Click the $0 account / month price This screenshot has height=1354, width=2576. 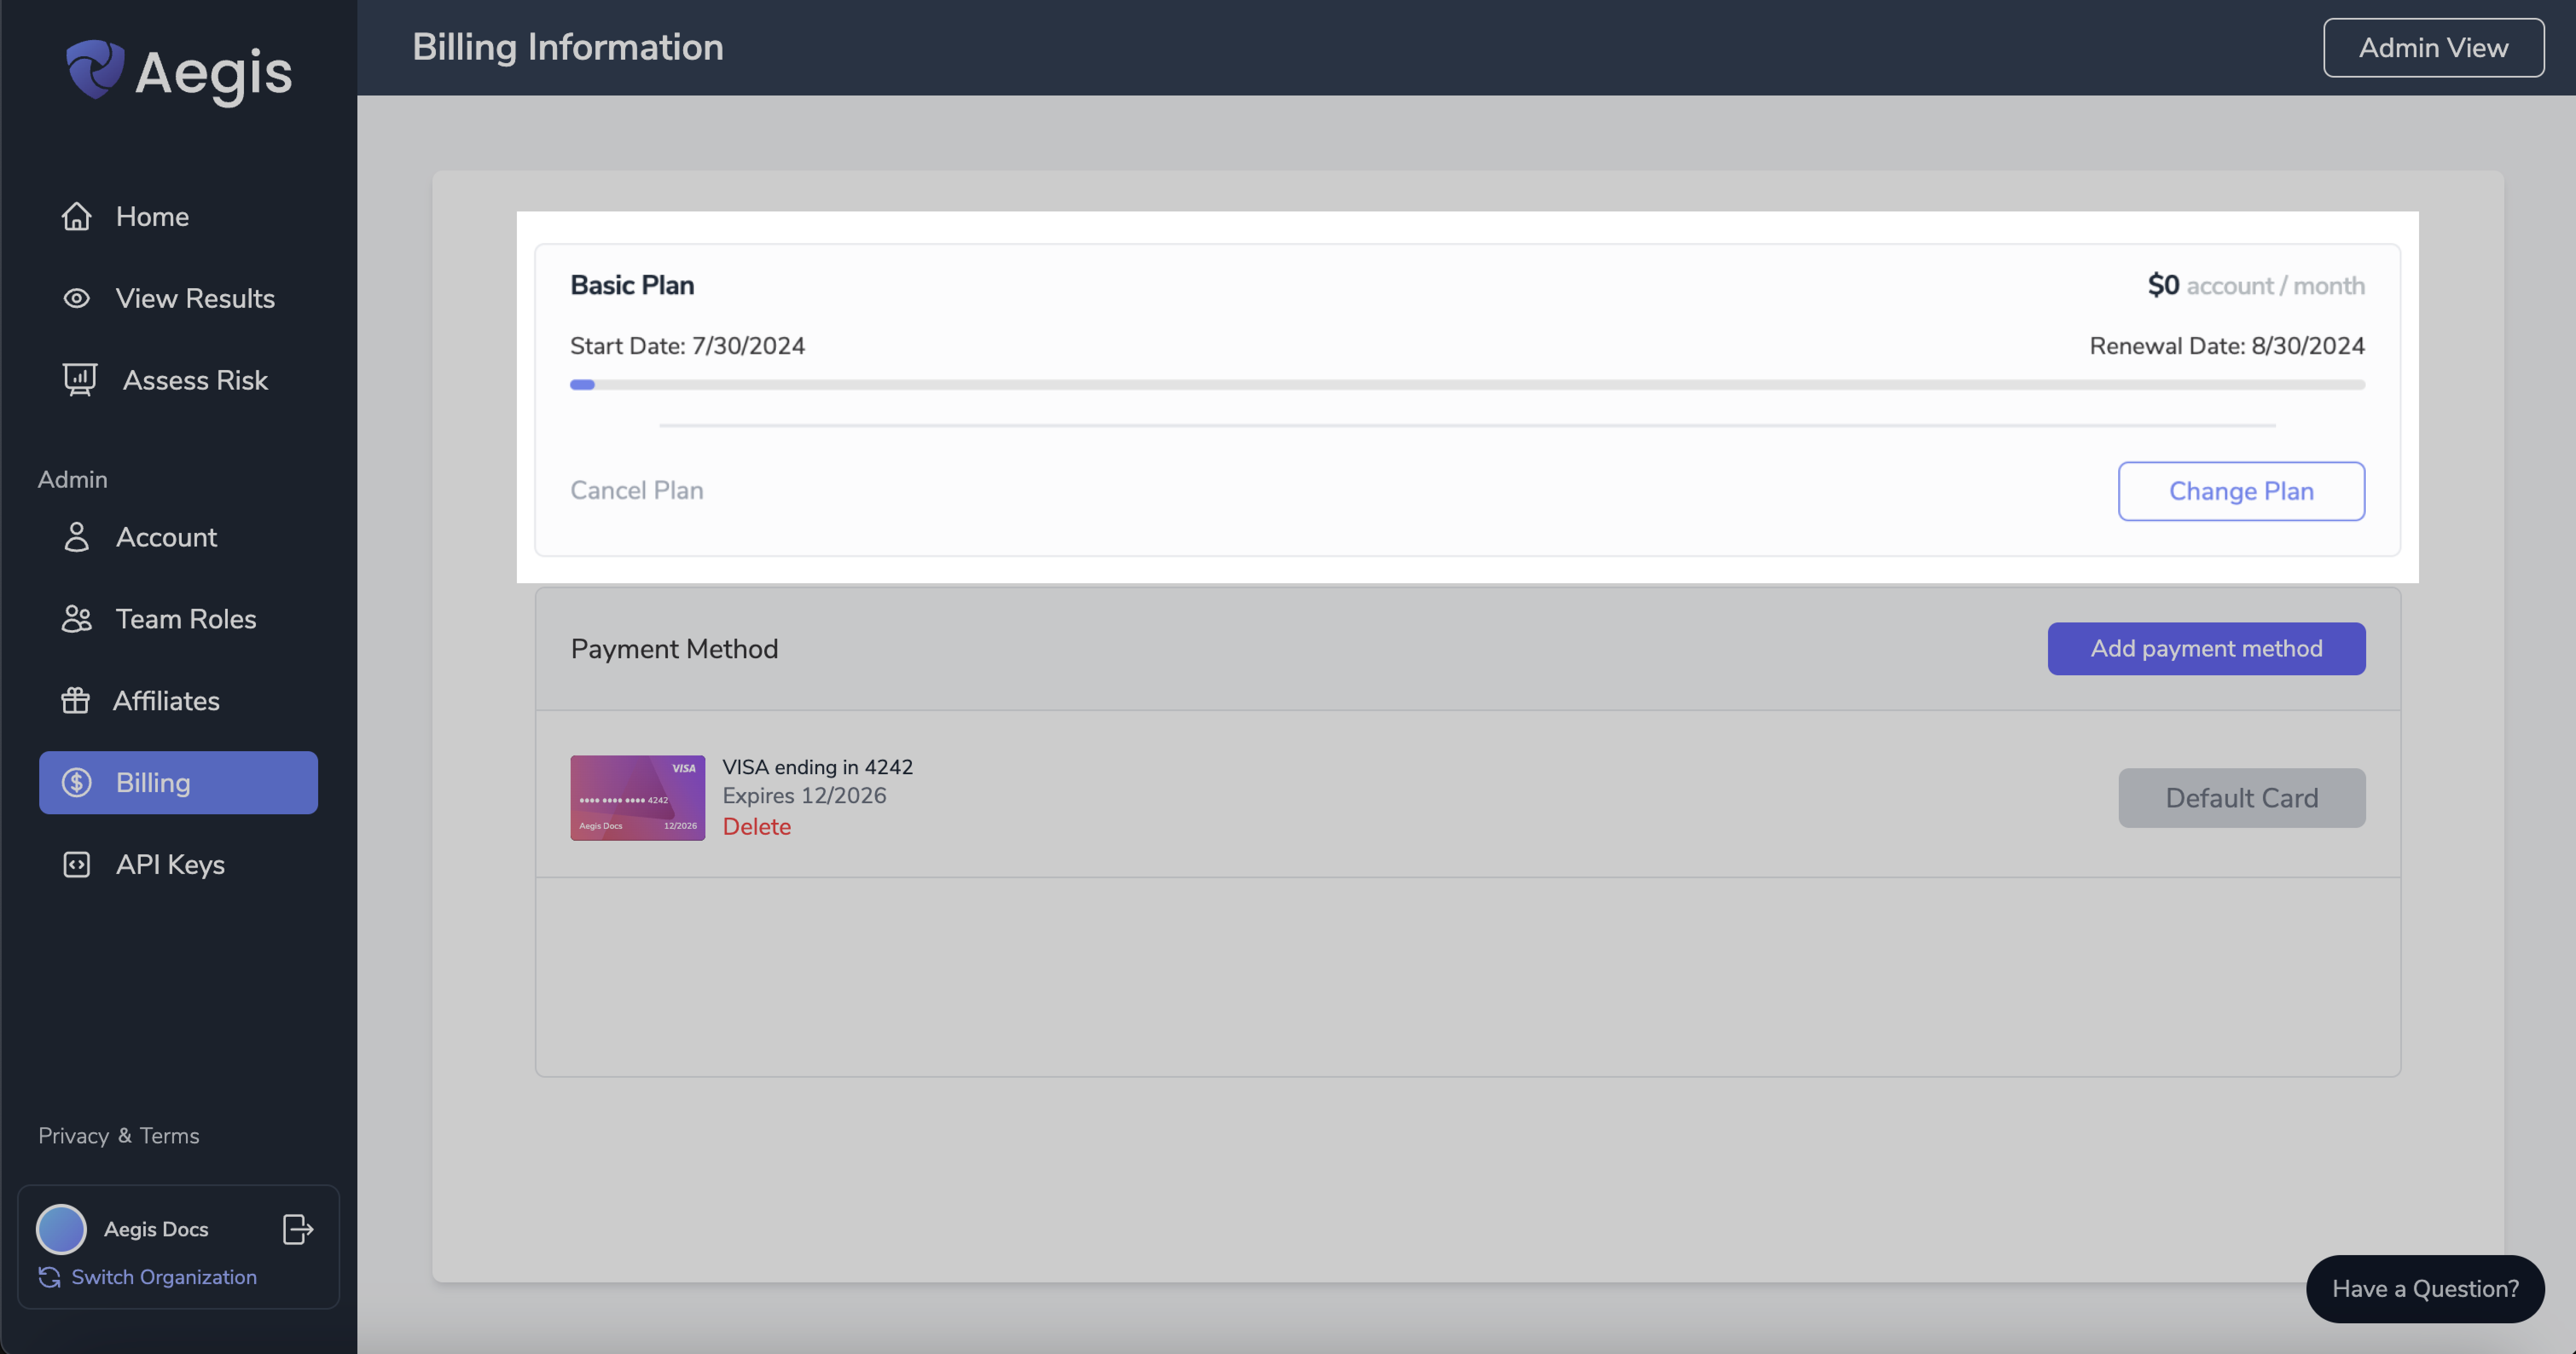click(x=2256, y=286)
